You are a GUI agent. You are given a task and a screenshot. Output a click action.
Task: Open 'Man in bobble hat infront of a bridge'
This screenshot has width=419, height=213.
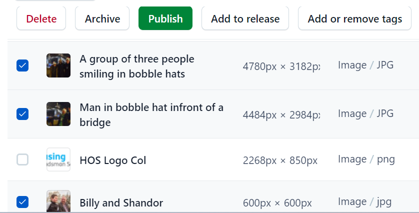tap(151, 114)
